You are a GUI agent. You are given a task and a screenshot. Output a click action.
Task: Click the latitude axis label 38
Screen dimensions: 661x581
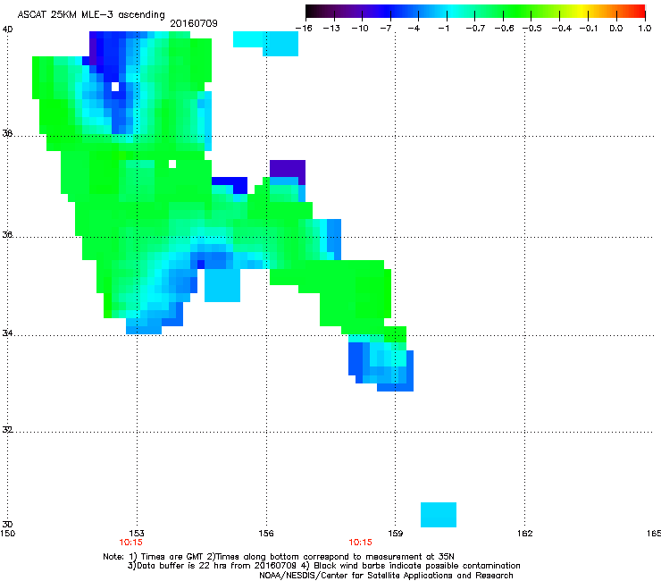pos(7,133)
